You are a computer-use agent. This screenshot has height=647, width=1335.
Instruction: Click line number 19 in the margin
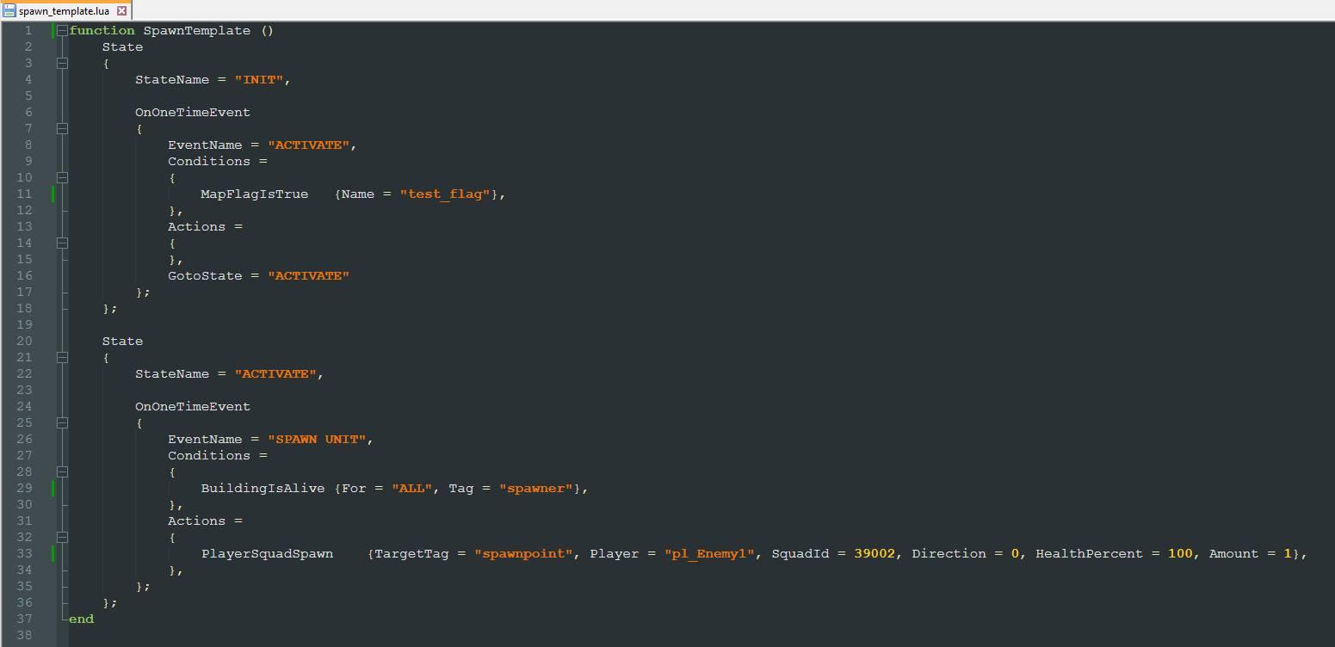click(24, 324)
